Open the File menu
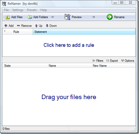The image size is (139, 134). 6,10
